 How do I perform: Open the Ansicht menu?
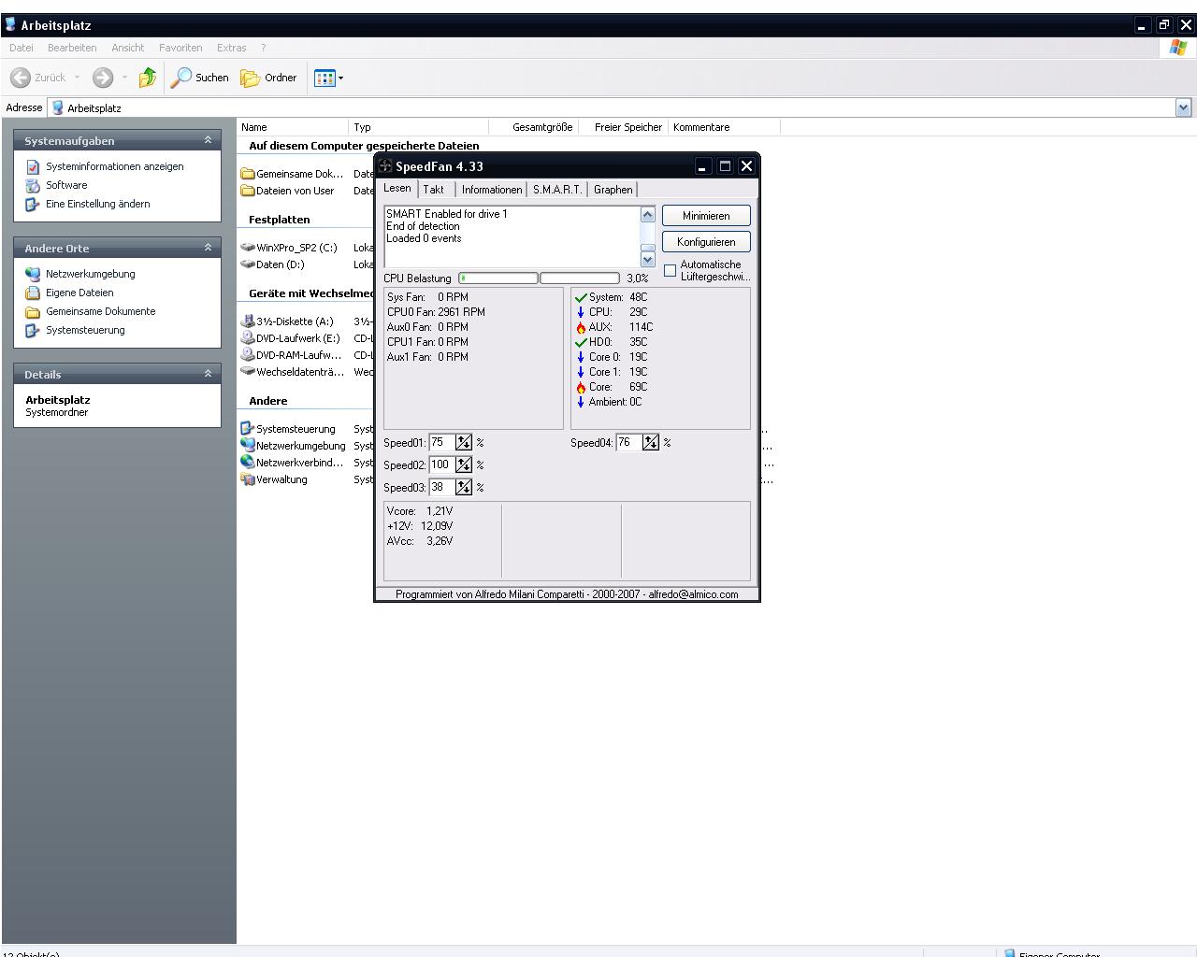[127, 48]
